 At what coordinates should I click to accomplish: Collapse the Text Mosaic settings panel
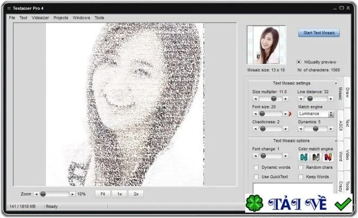pos(336,83)
